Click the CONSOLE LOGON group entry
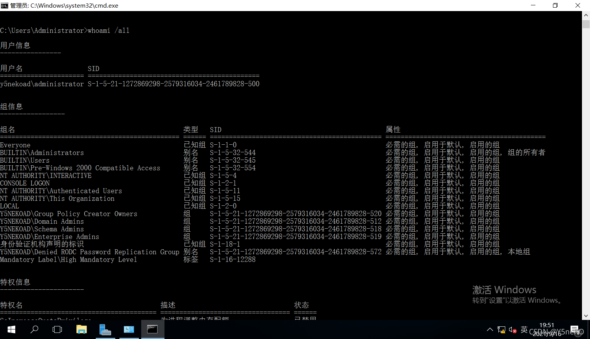The image size is (590, 339). point(25,183)
